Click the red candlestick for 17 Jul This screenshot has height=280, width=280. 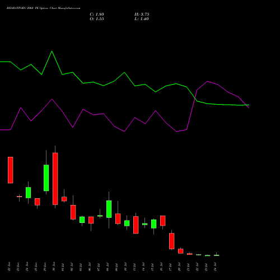172,241
